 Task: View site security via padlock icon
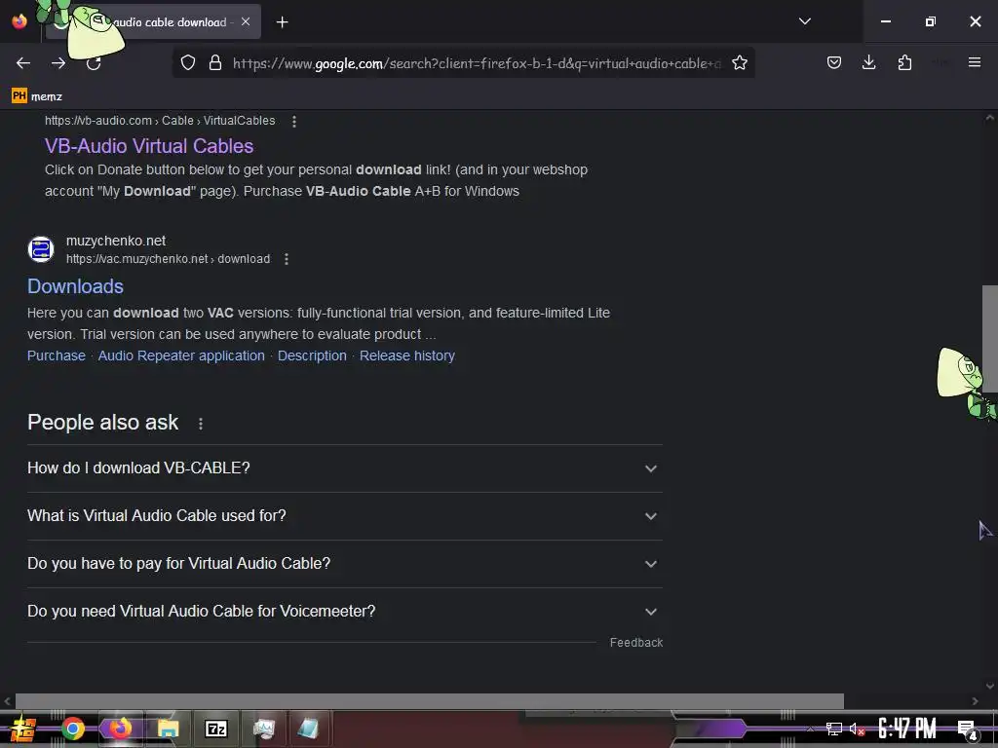[x=215, y=63]
